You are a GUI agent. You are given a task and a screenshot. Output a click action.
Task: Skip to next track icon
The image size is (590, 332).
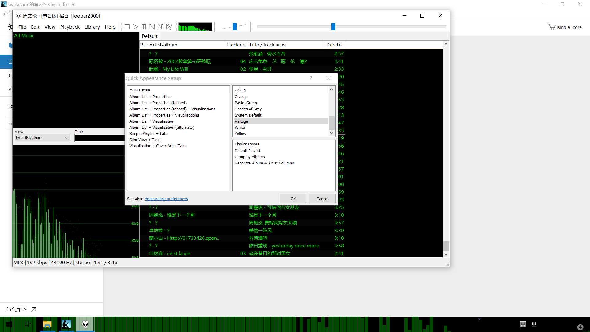pos(160,27)
